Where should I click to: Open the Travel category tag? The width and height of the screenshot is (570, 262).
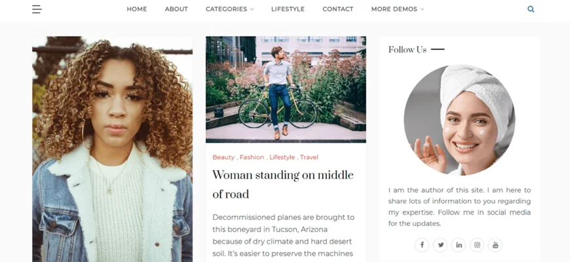309,157
